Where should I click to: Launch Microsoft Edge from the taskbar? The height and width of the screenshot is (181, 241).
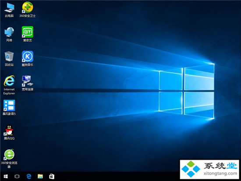coord(29,176)
